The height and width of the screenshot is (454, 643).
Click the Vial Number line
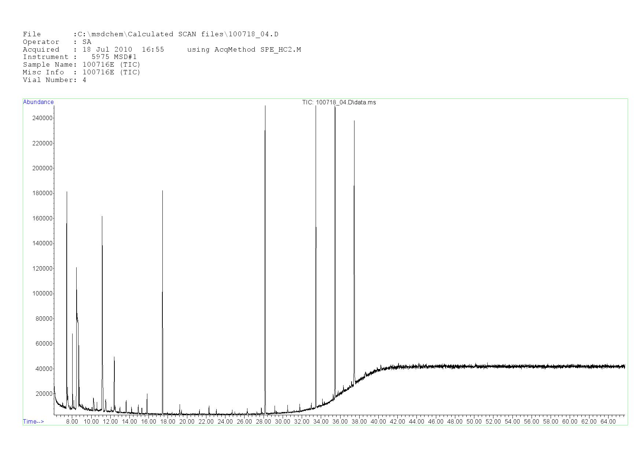[x=54, y=80]
